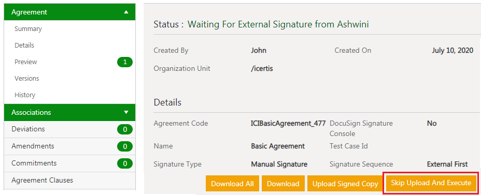Click the Download button
Image resolution: width=481 pixels, height=195 pixels.
pos(283,184)
